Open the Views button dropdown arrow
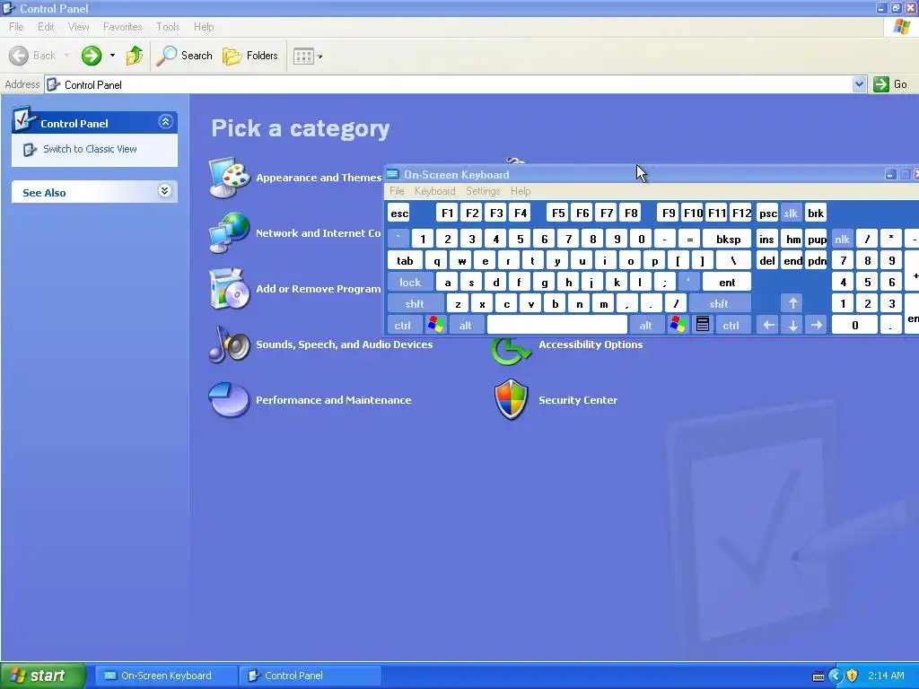 pos(320,57)
